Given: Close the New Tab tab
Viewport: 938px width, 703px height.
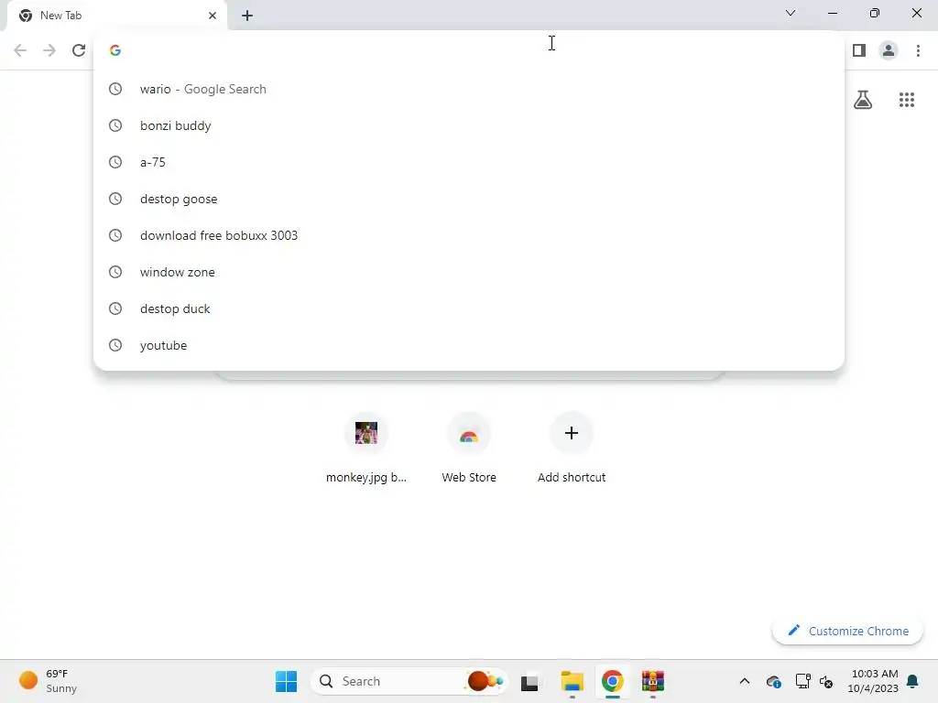Looking at the screenshot, I should (213, 16).
